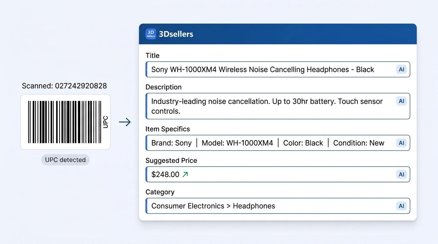Viewport: 438px width, 244px height.
Task: Expand the Brand: Sony specification entry
Action: pyautogui.click(x=172, y=143)
